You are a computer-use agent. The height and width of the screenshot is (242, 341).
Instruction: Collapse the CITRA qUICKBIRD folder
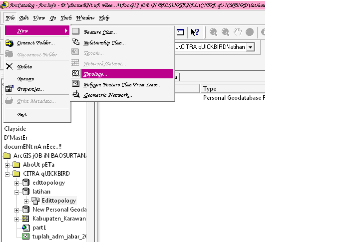click(x=7, y=174)
